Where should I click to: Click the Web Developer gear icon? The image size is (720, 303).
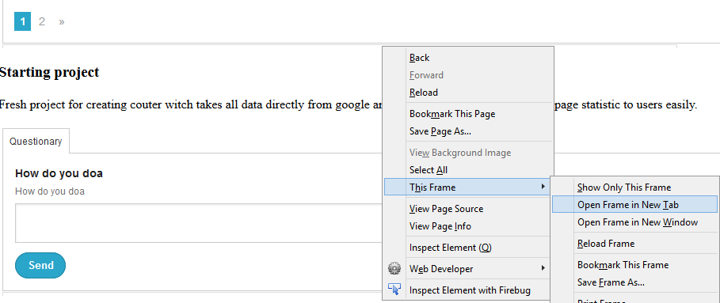[394, 268]
